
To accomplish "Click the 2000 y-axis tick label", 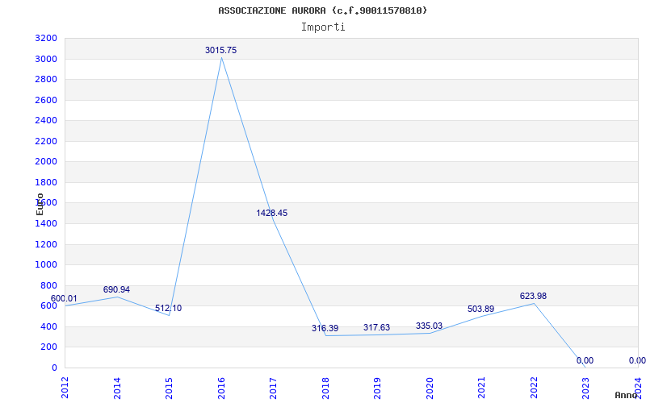I will click(x=46, y=162).
